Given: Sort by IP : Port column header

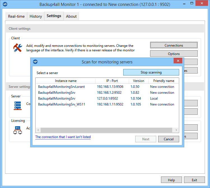Looking at the screenshot, I should point(112,81).
